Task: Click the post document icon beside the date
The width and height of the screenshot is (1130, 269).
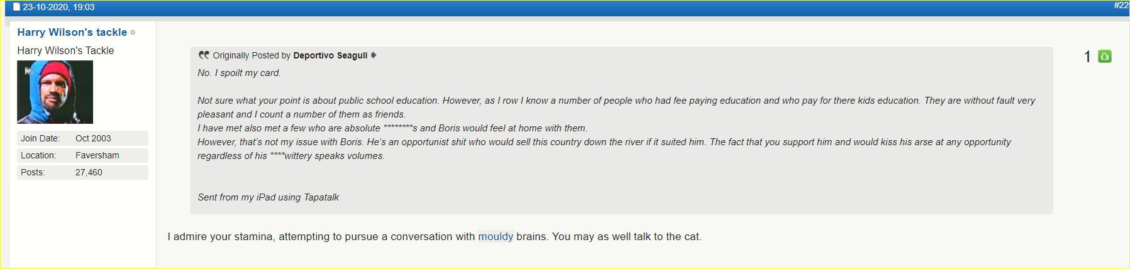Action: click(x=16, y=7)
